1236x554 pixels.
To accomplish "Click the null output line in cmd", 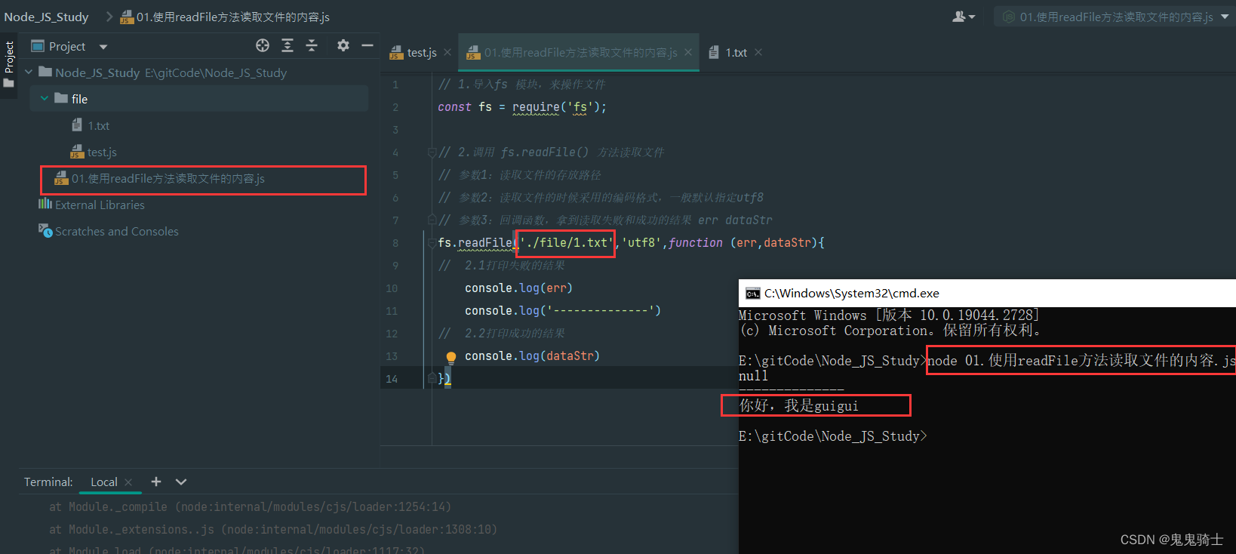I will [x=753, y=376].
